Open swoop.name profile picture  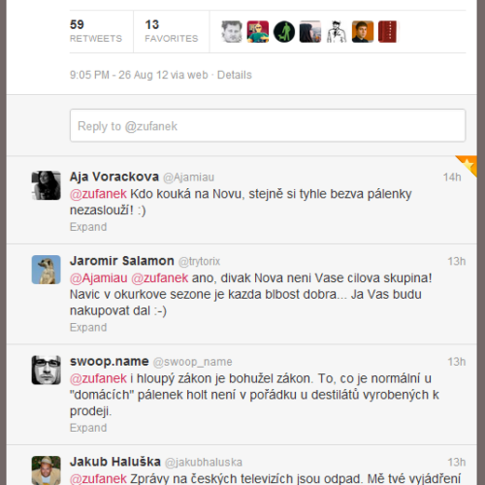pyautogui.click(x=46, y=370)
